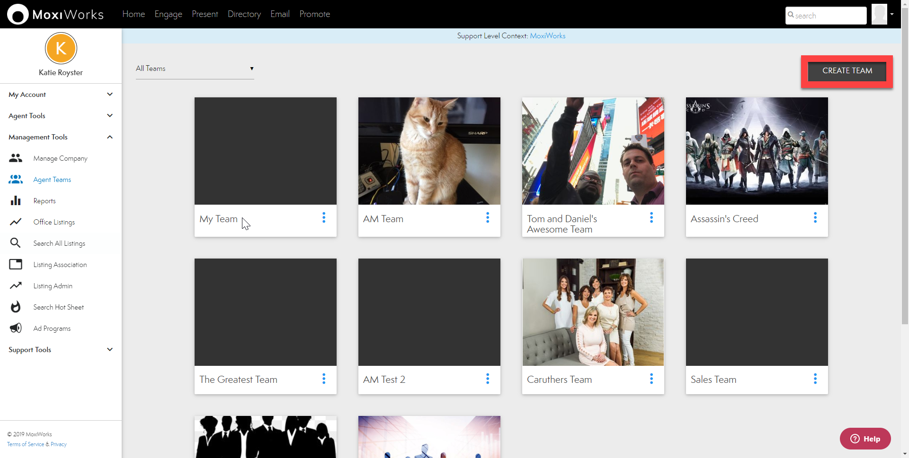Click the Reports bar chart icon
909x458 pixels.
tap(16, 201)
